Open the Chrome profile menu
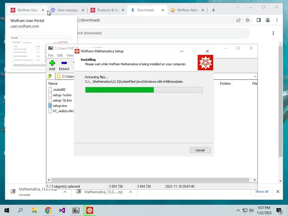This screenshot has height=216, width=288. pos(268,20)
